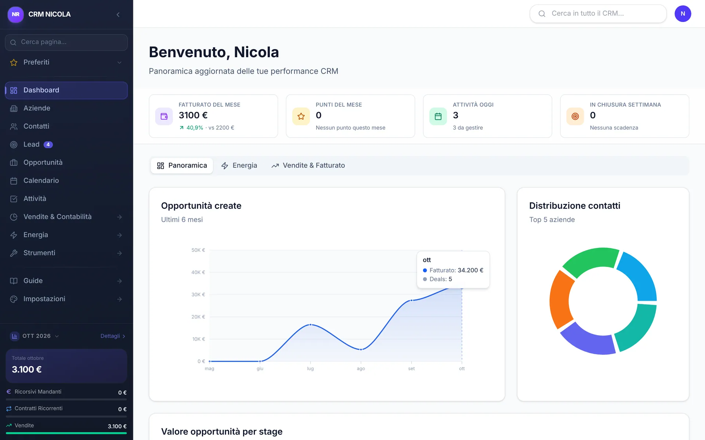Click the Ricorsivi Mandanti row
The height and width of the screenshot is (440, 705).
[x=66, y=392]
